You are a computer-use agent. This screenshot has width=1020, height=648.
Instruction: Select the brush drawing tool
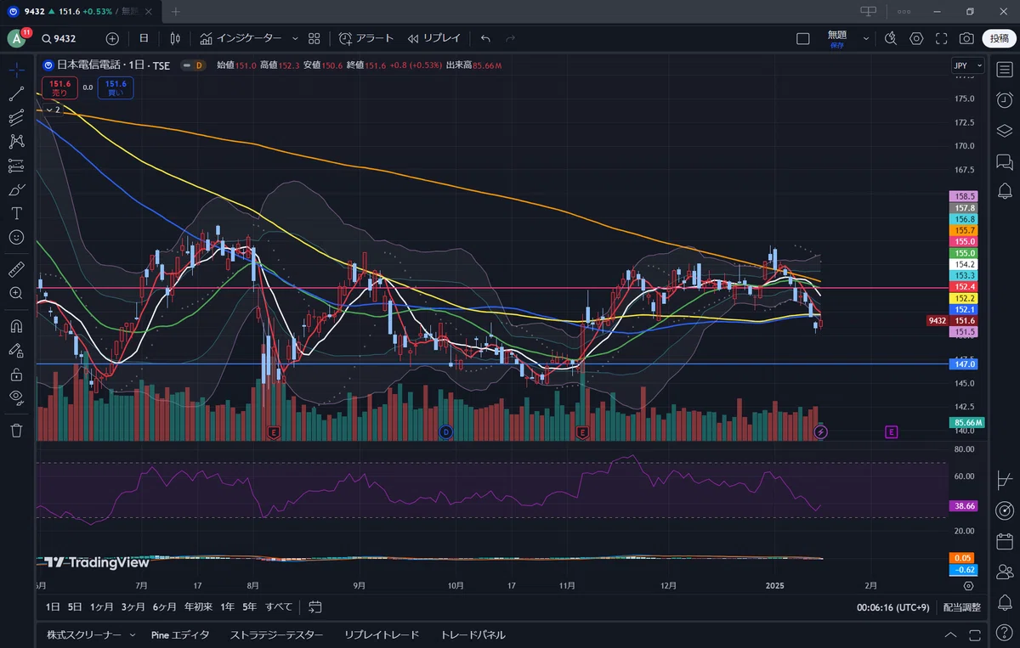tap(16, 189)
